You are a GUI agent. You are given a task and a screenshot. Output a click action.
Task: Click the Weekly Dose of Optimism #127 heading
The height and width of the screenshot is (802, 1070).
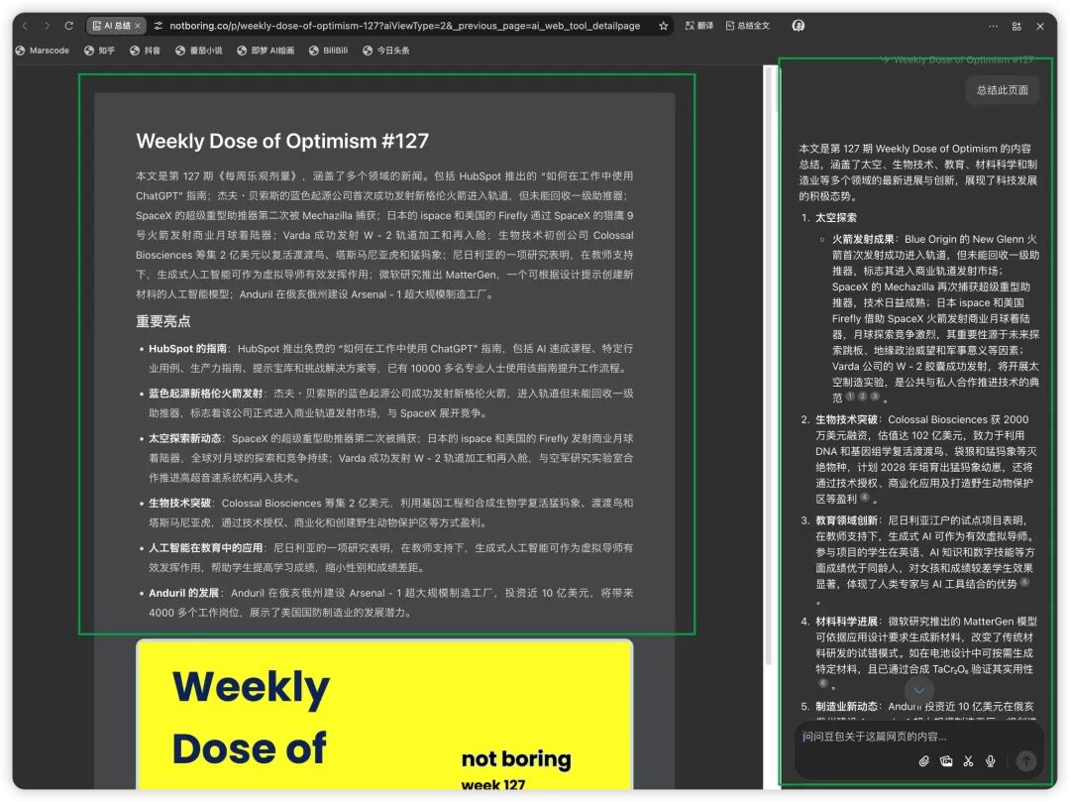tap(282, 141)
